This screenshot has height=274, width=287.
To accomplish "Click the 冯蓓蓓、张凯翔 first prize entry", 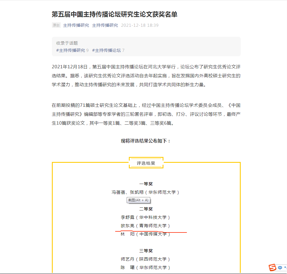I will (145, 192).
